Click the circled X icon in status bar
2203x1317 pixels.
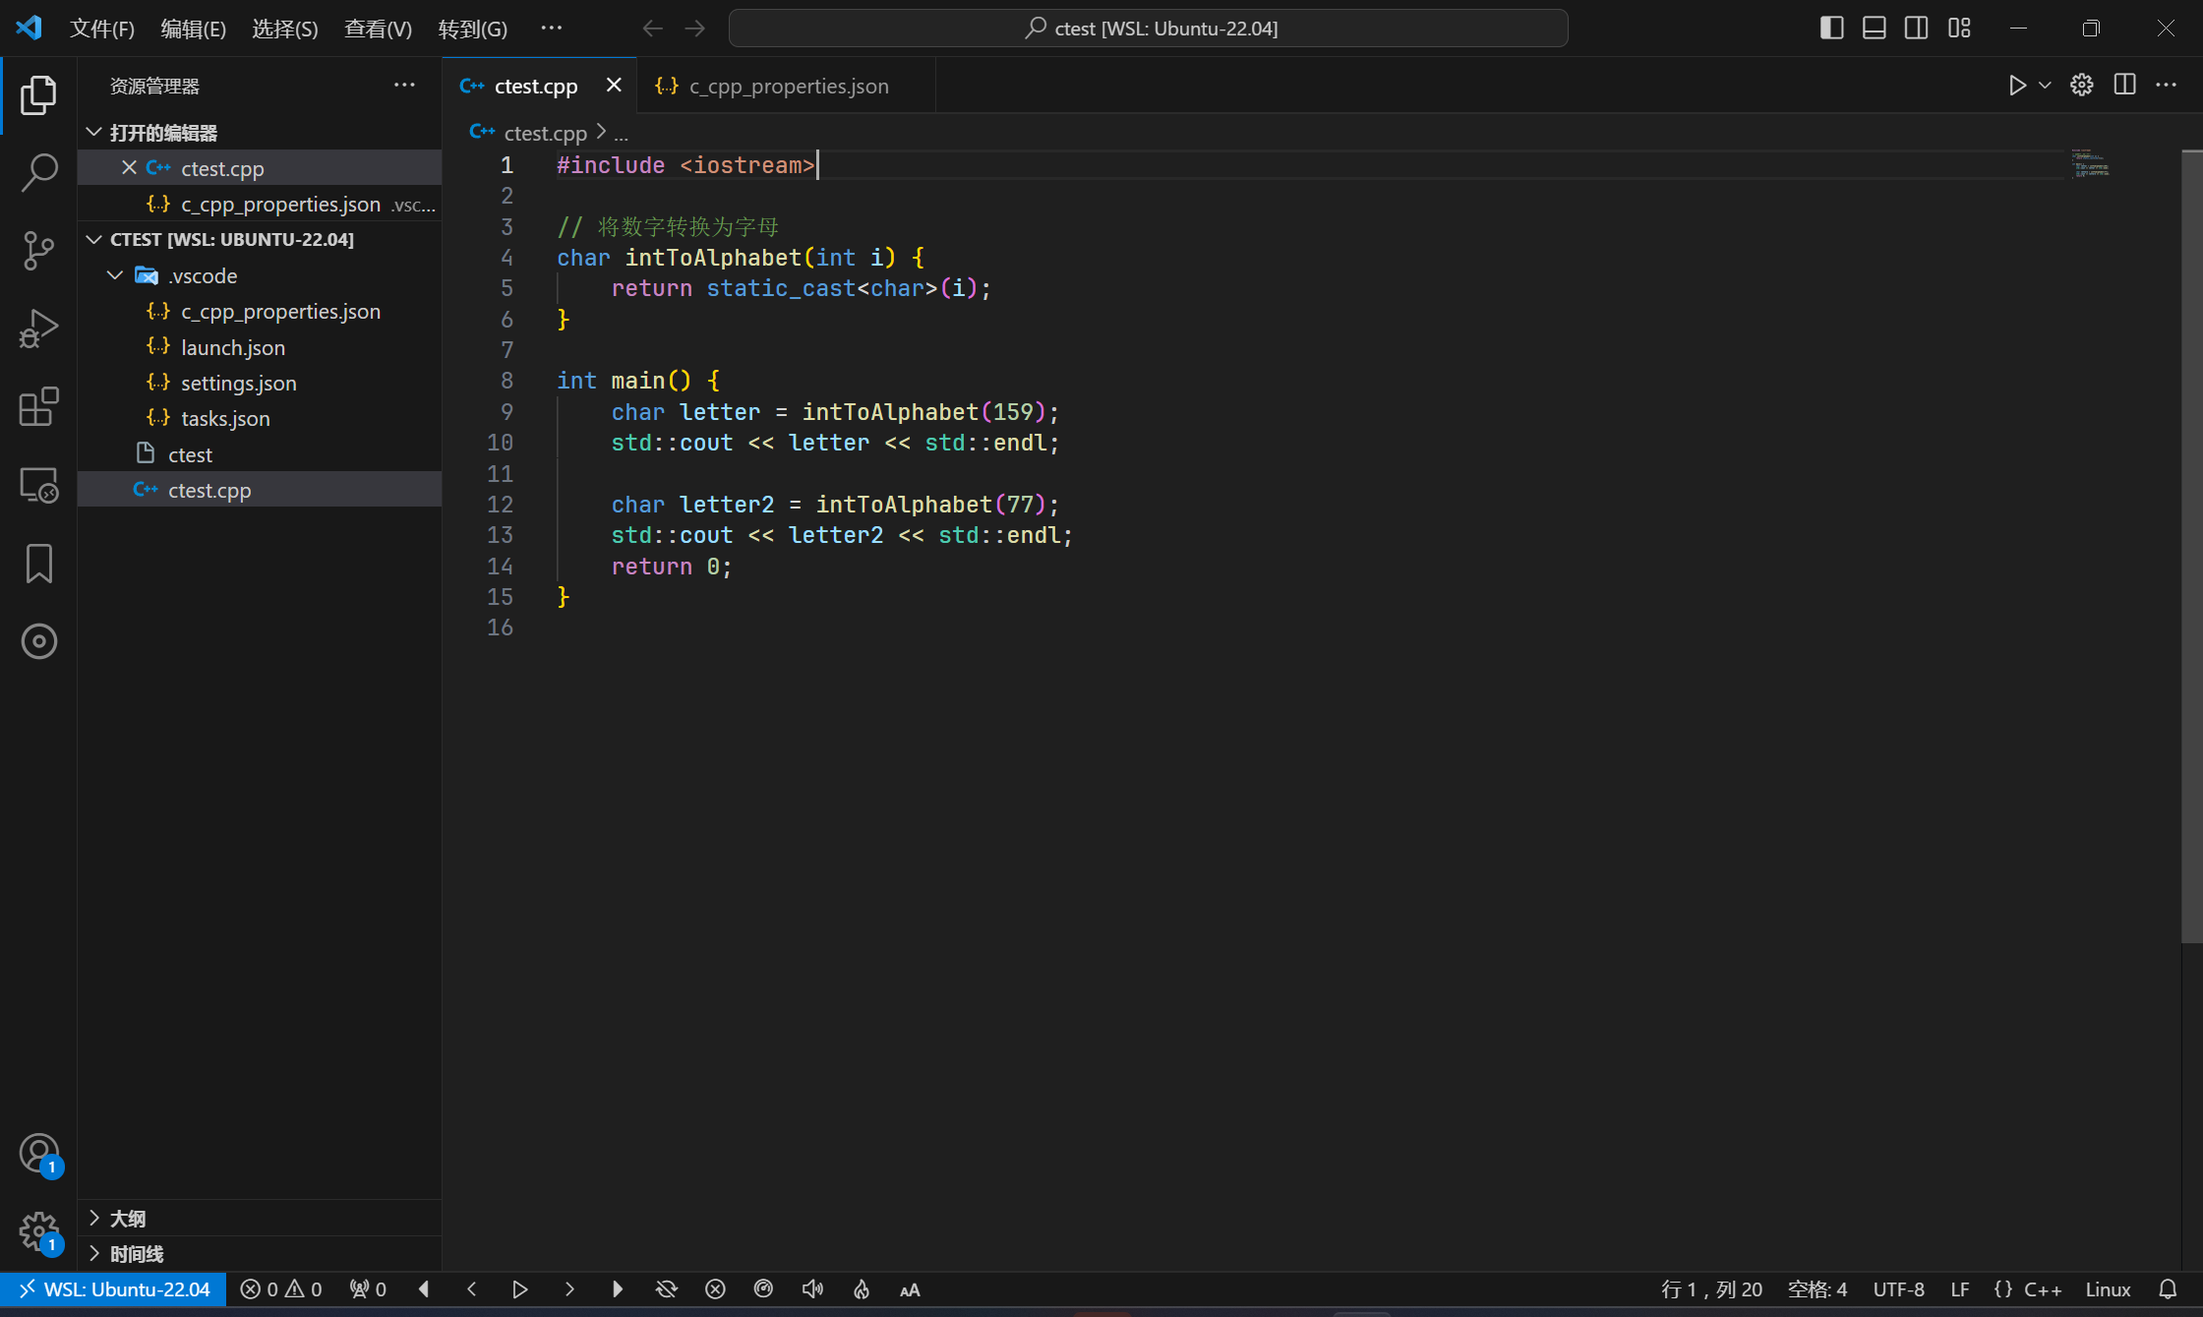(715, 1289)
